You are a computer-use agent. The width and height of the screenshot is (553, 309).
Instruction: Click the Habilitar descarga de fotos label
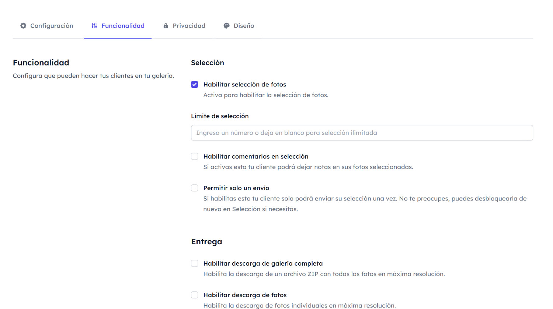(245, 295)
